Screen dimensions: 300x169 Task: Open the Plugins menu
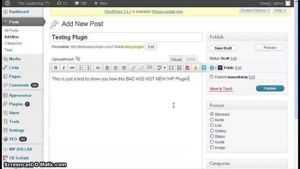pyautogui.click(x=16, y=104)
